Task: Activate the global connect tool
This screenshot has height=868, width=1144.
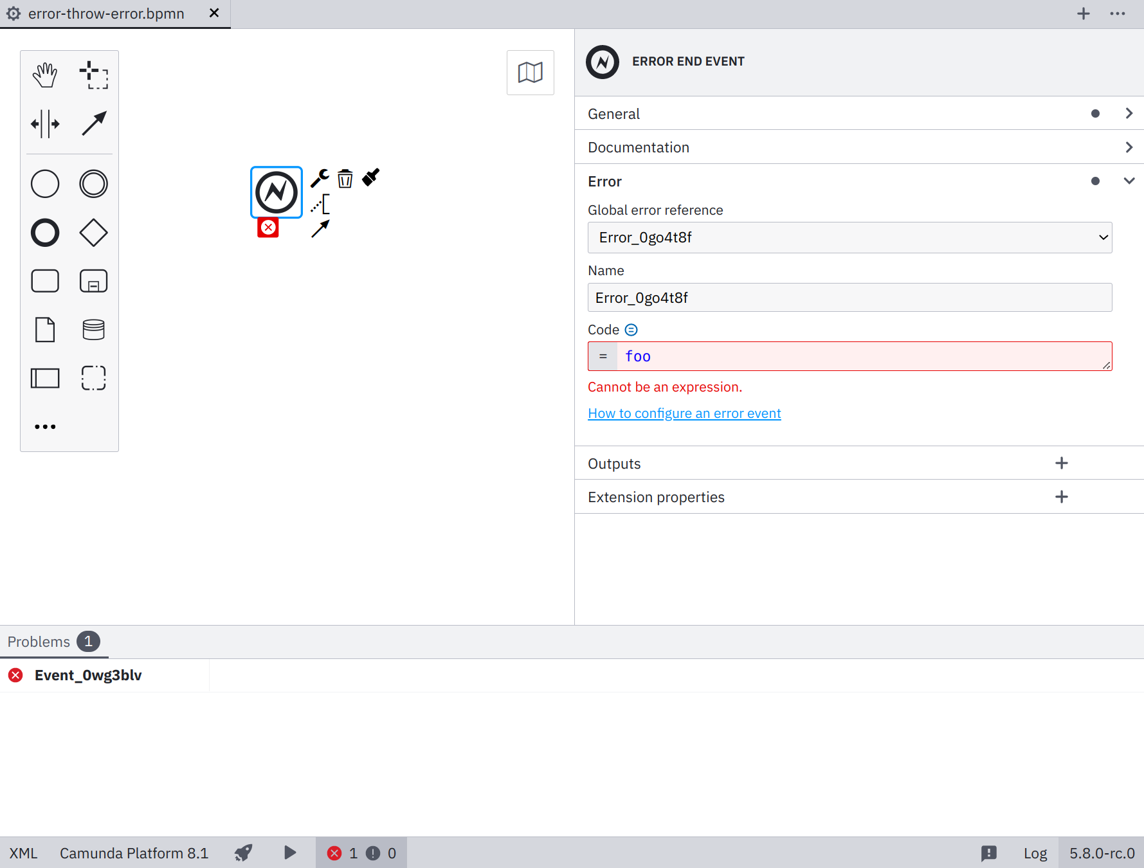Action: (94, 123)
